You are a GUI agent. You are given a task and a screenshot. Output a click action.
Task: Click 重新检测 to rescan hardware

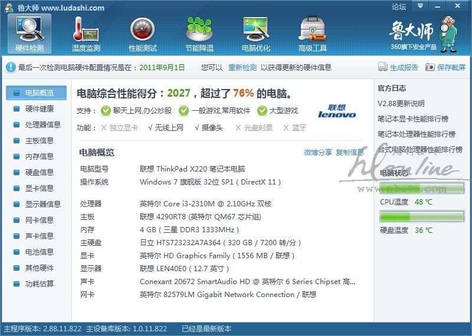242,67
